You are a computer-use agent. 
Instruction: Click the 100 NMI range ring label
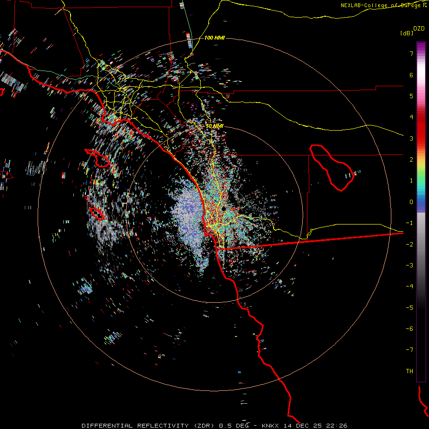tap(215, 38)
